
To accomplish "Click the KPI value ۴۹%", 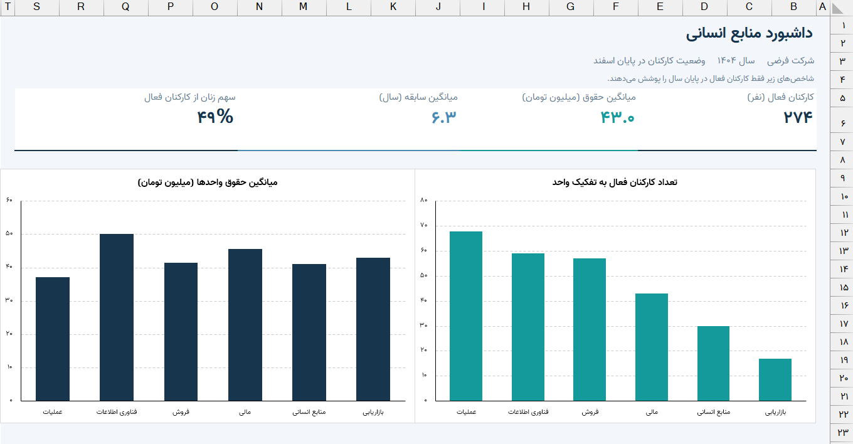I will (x=215, y=117).
